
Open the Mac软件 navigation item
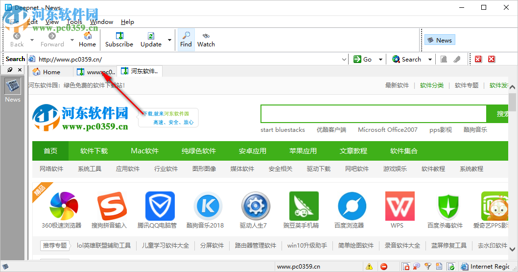tap(145, 151)
